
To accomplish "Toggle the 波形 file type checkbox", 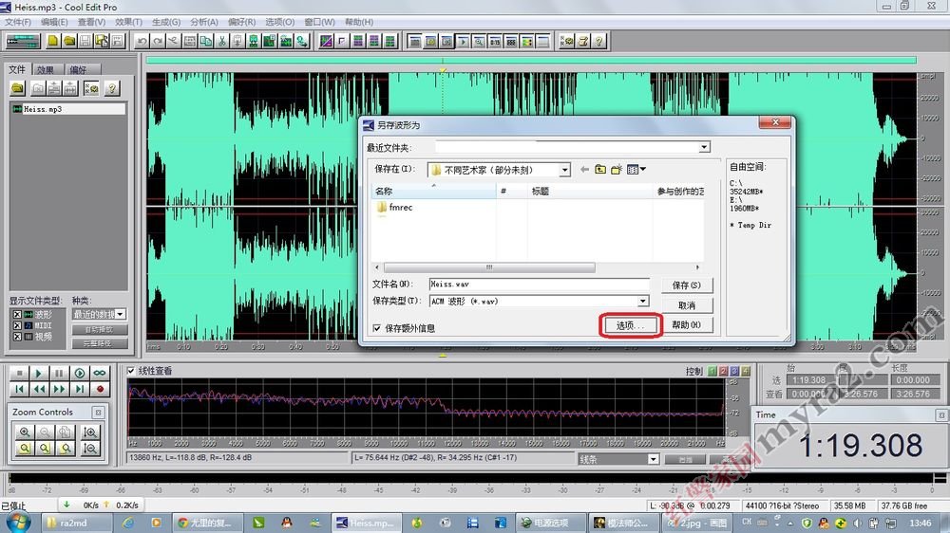I will pyautogui.click(x=17, y=315).
